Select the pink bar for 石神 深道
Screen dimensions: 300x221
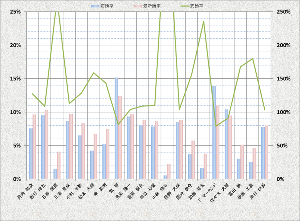coord(59,165)
